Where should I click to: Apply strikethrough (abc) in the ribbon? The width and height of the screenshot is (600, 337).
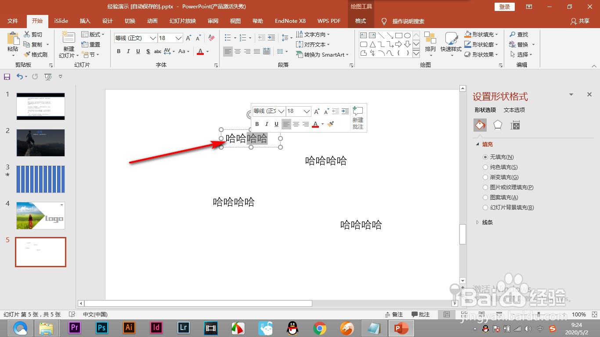click(158, 51)
